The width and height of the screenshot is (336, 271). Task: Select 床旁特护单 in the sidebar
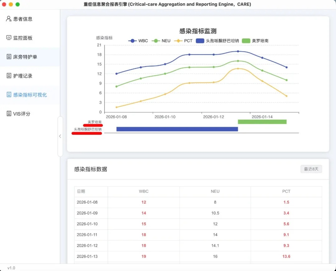tap(30, 57)
